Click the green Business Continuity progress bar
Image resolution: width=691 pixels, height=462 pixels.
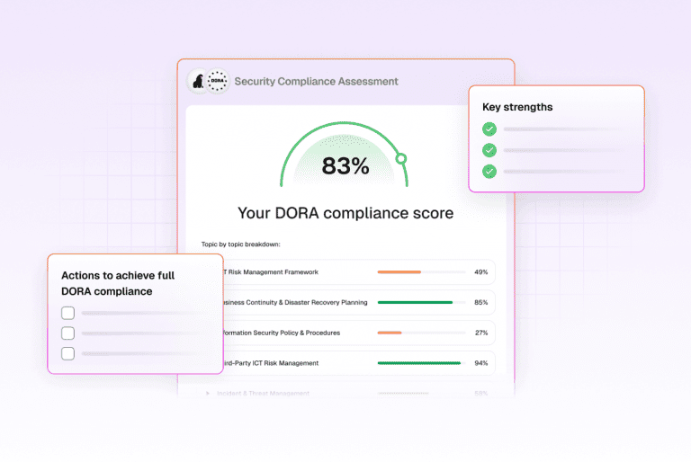click(x=415, y=303)
